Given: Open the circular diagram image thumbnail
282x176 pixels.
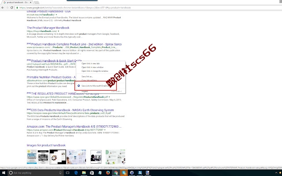Looking at the screenshot, I should [58, 157].
